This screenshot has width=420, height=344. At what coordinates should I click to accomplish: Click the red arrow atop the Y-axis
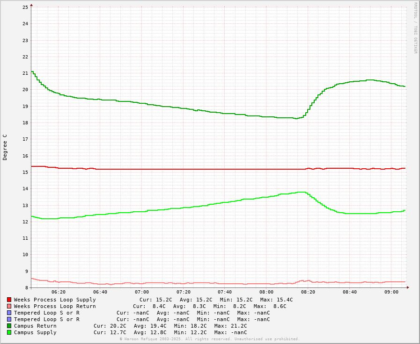[31, 5]
